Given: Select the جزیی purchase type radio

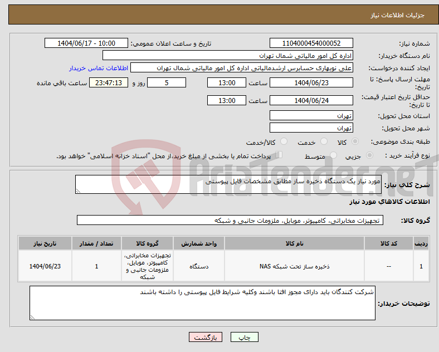Looking at the screenshot, I should click(x=369, y=155).
